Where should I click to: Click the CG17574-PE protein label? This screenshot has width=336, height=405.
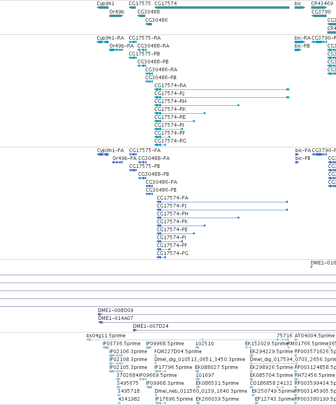coord(172,230)
